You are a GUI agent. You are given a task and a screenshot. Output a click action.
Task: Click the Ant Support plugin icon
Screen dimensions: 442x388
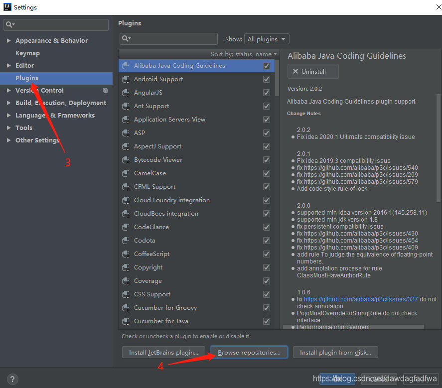tap(126, 106)
